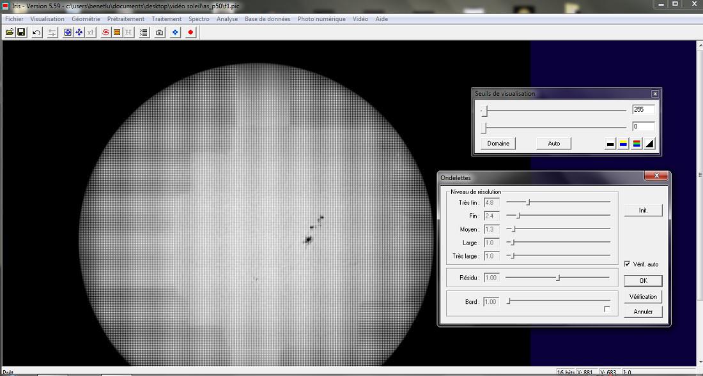Image resolution: width=703 pixels, height=376 pixels.
Task: Click the Vérification button
Action: [x=643, y=296]
